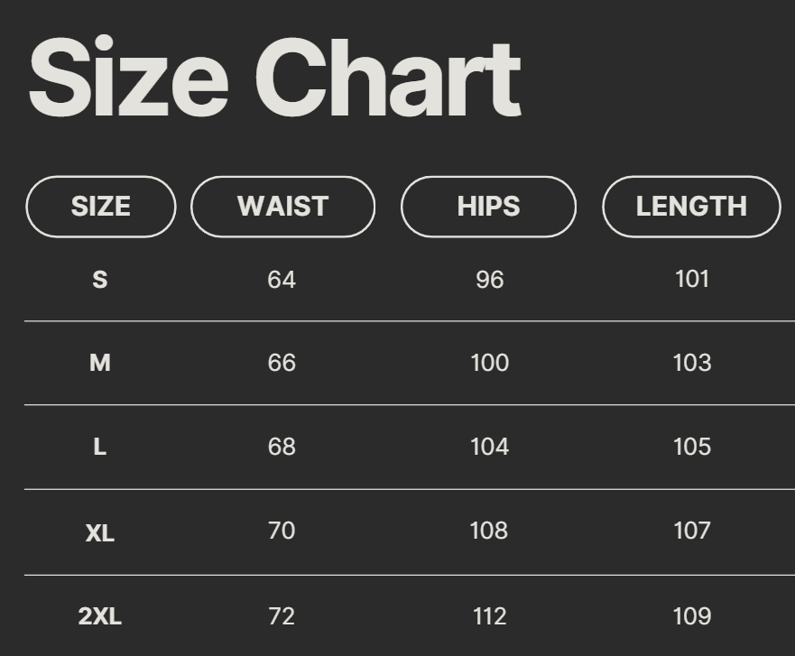Select waist value 72 for size 2XL

282,616
